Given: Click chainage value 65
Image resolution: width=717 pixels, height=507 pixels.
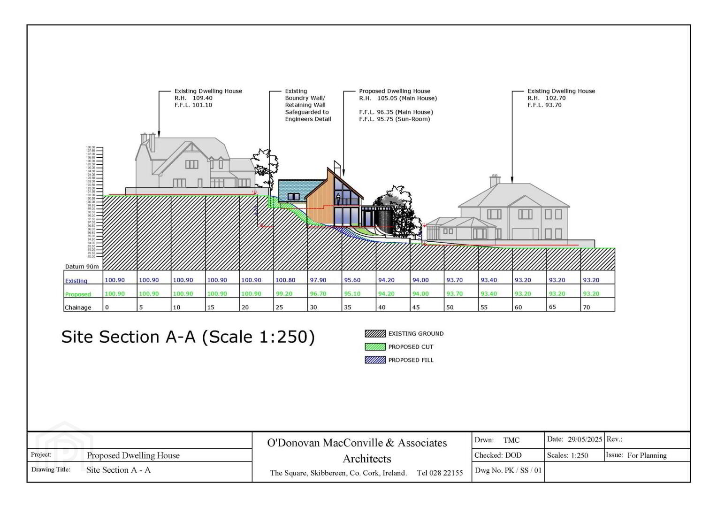Looking at the screenshot, I should pos(552,307).
